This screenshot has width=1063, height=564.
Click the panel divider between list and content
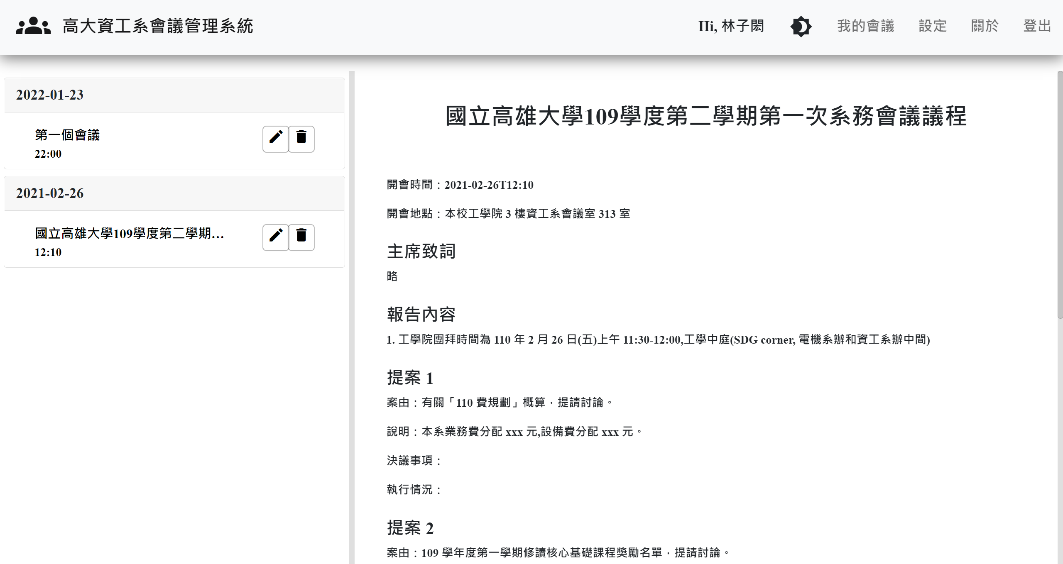click(x=351, y=315)
